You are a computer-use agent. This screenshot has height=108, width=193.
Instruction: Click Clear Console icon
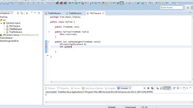[157, 88]
